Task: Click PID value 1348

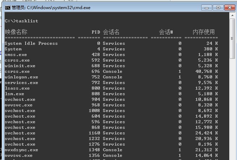Action: coord(94,150)
